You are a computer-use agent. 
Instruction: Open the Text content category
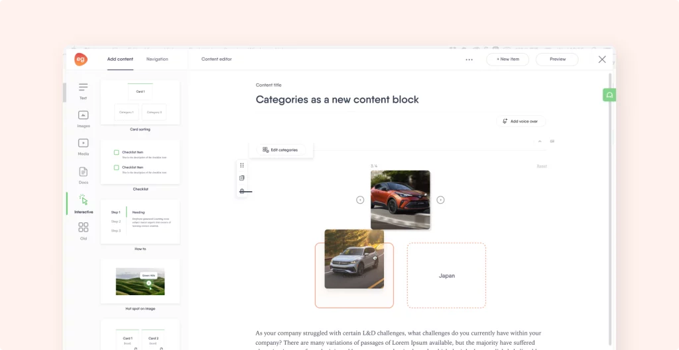83,91
